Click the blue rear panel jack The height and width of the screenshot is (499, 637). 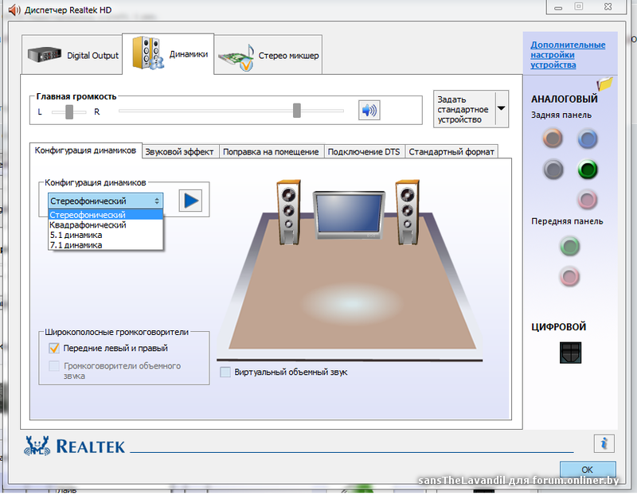coord(588,138)
